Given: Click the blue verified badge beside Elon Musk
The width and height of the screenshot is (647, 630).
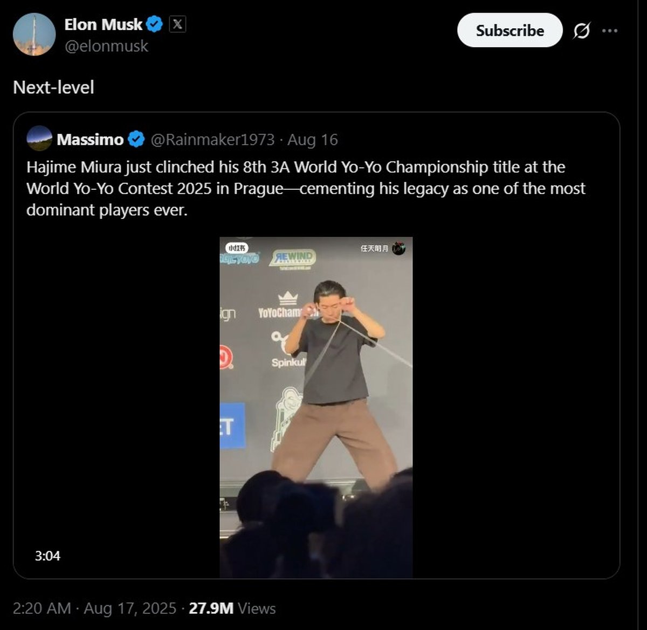Looking at the screenshot, I should point(155,24).
